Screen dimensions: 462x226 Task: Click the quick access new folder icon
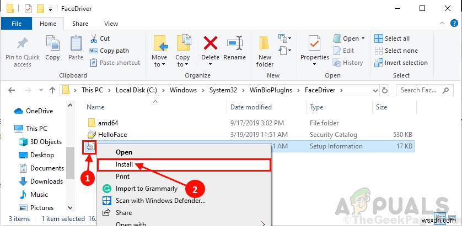click(x=40, y=9)
